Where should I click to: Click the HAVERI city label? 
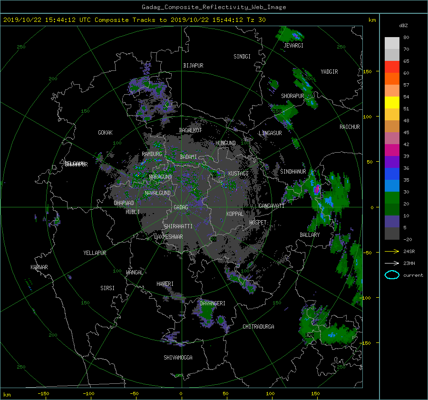pos(165,284)
